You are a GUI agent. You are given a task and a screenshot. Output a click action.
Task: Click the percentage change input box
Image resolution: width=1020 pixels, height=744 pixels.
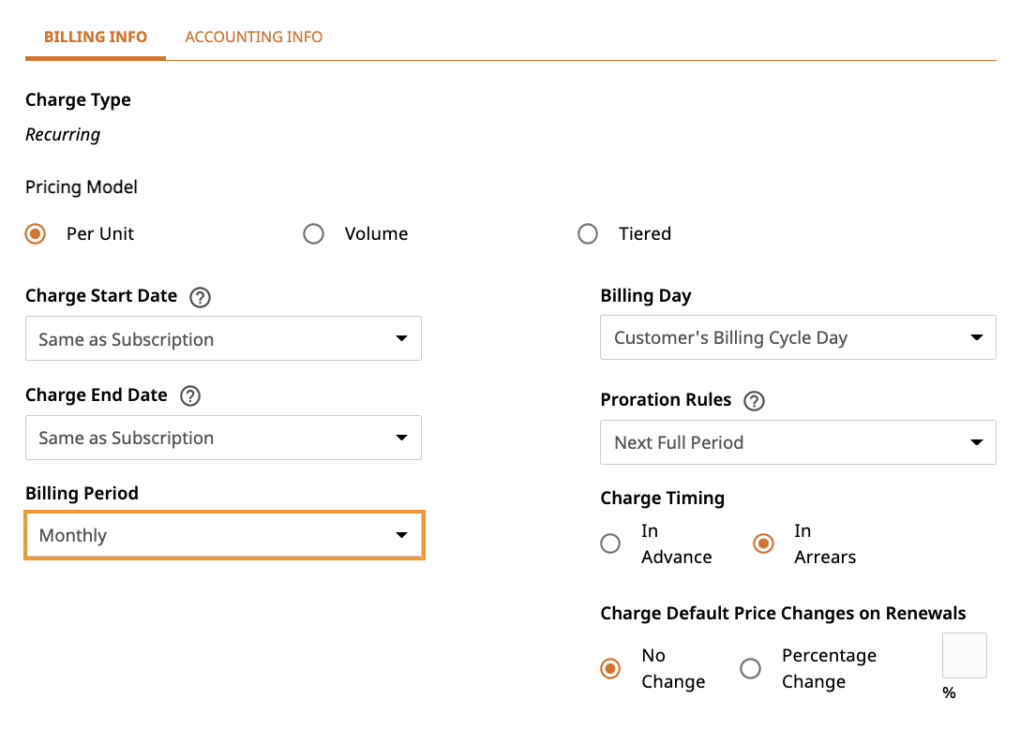[x=964, y=656]
